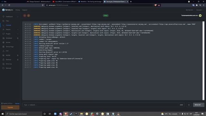This screenshot has width=206, height=116.
Task: Click the Reinstall icon in sidebar
Action: point(4,68)
